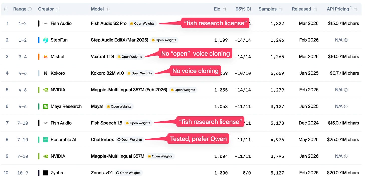Select the Zyphra creator name
The height and width of the screenshot is (181, 365).
pyautogui.click(x=57, y=173)
